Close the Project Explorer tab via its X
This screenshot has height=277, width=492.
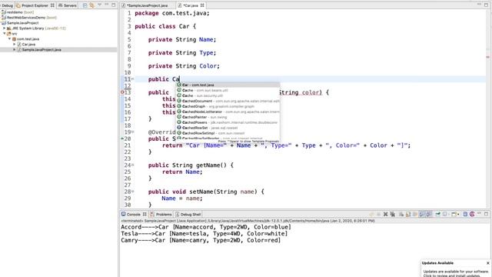click(x=52, y=5)
